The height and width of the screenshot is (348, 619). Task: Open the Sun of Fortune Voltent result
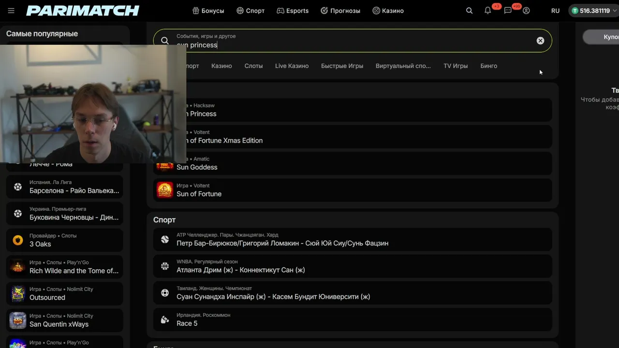[x=353, y=190]
